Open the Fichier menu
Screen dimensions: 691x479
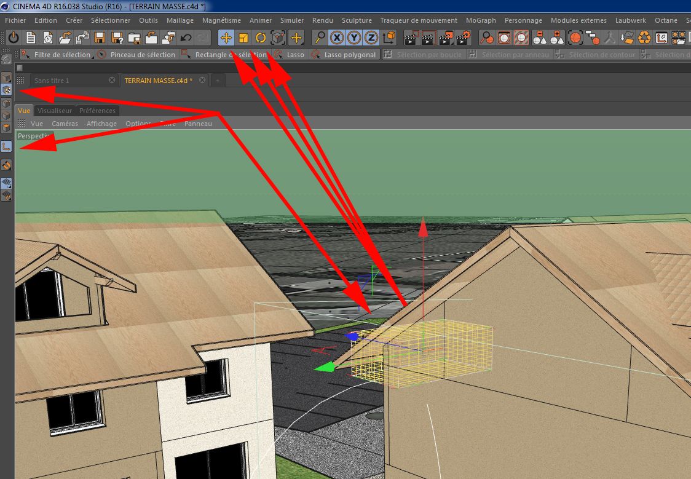click(x=15, y=20)
